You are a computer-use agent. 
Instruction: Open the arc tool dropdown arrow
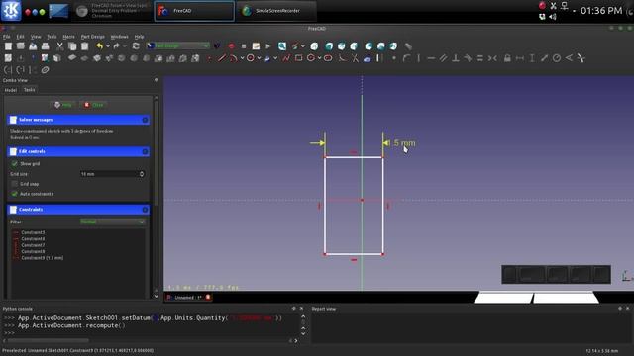[x=242, y=59]
